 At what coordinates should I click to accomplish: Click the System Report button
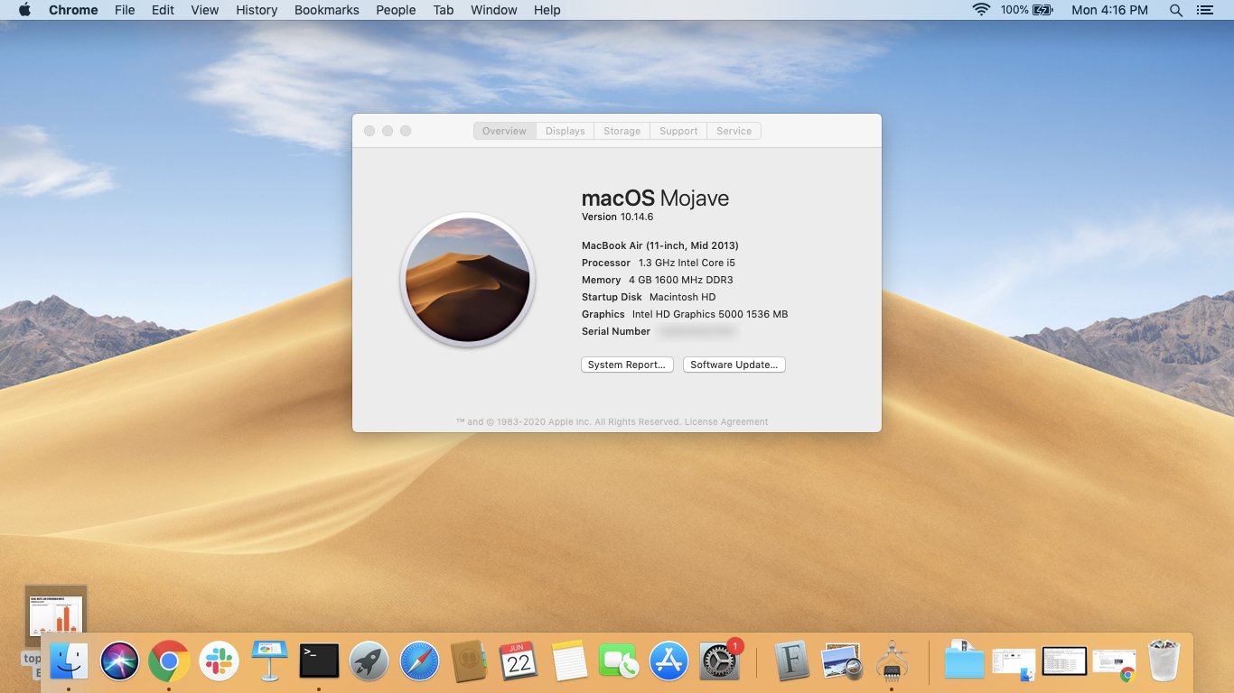coord(627,365)
